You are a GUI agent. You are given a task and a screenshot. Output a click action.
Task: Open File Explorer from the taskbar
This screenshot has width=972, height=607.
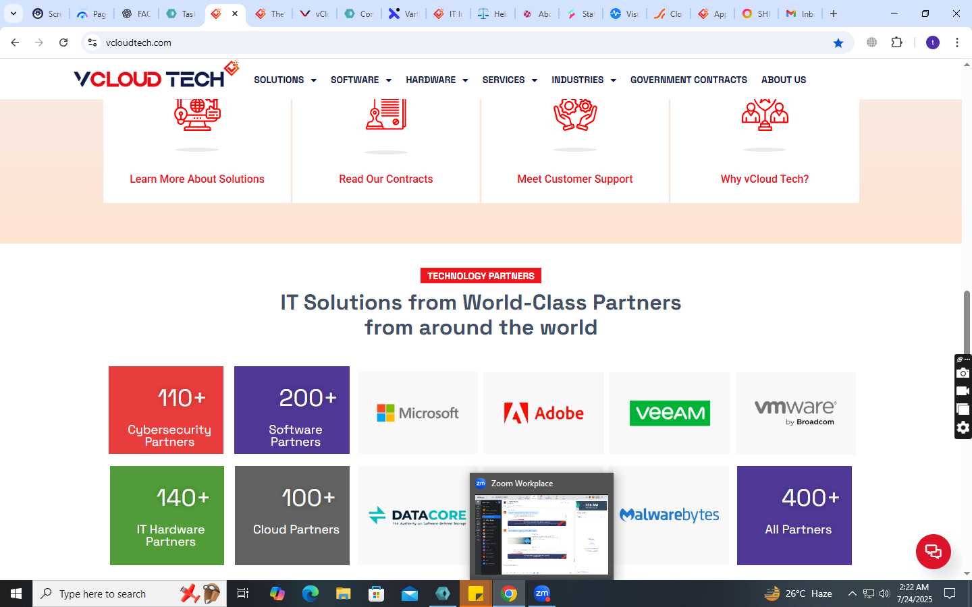click(343, 594)
